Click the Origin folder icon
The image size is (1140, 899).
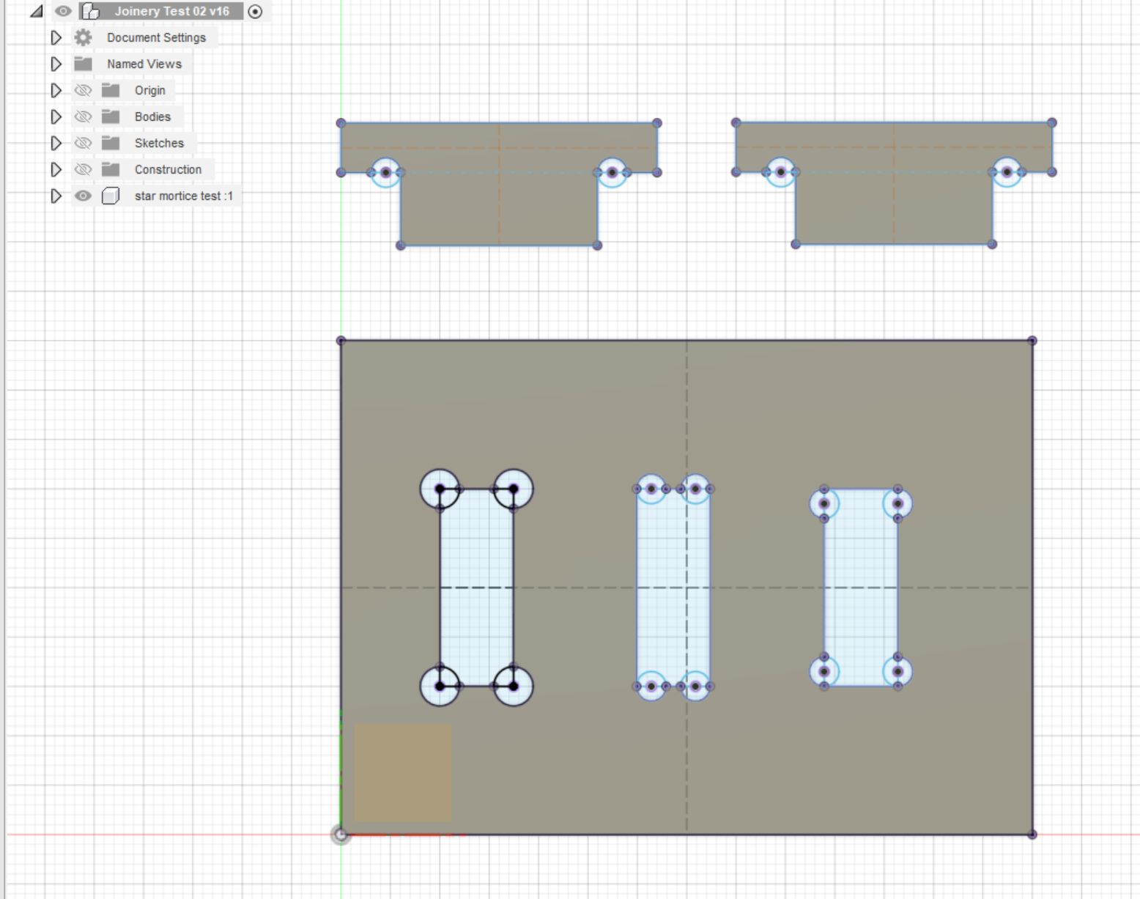tap(111, 90)
